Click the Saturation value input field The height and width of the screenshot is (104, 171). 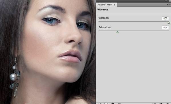tap(165, 28)
